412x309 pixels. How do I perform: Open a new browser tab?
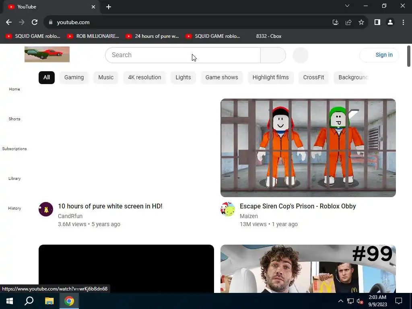click(109, 7)
